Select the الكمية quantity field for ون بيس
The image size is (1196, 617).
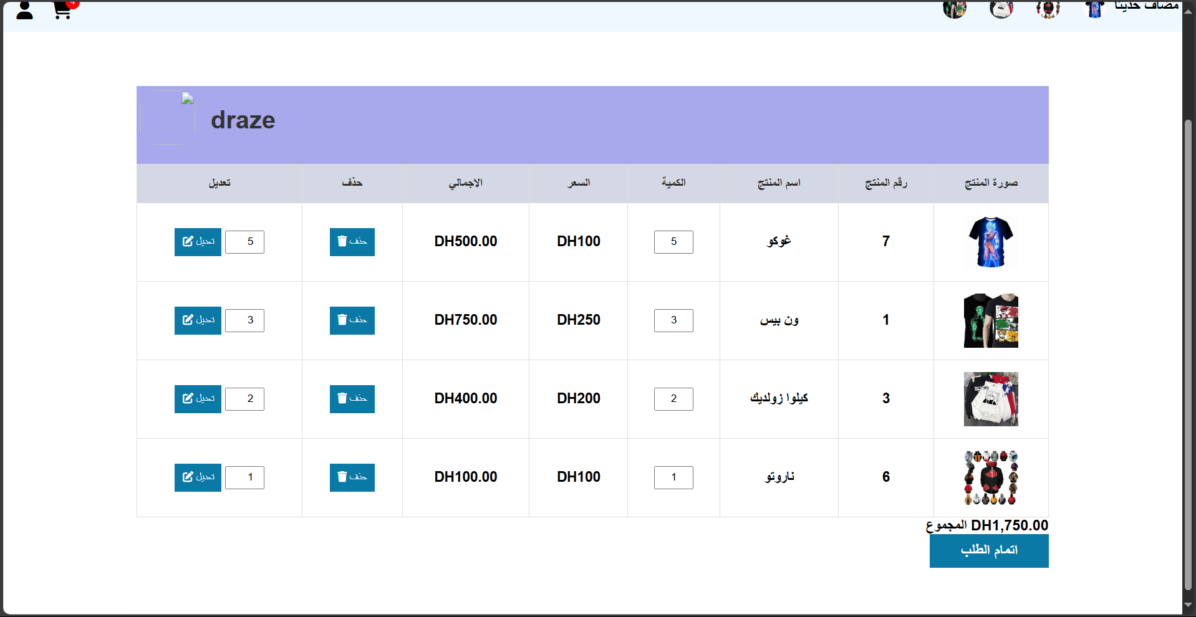pyautogui.click(x=673, y=320)
